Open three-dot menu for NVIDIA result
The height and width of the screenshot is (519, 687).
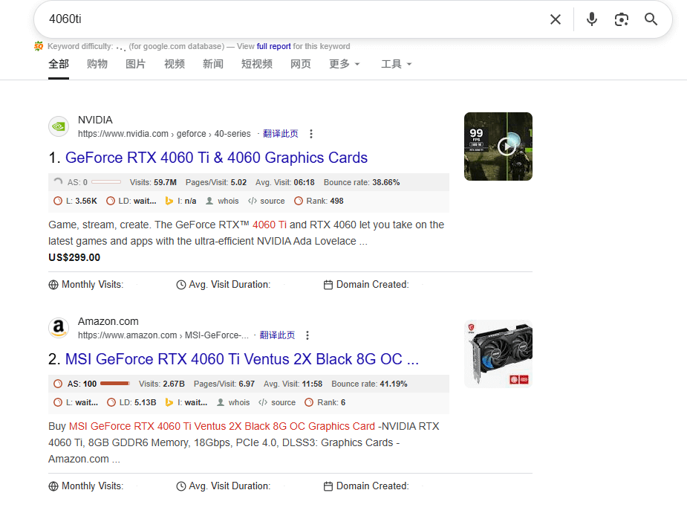tap(311, 134)
